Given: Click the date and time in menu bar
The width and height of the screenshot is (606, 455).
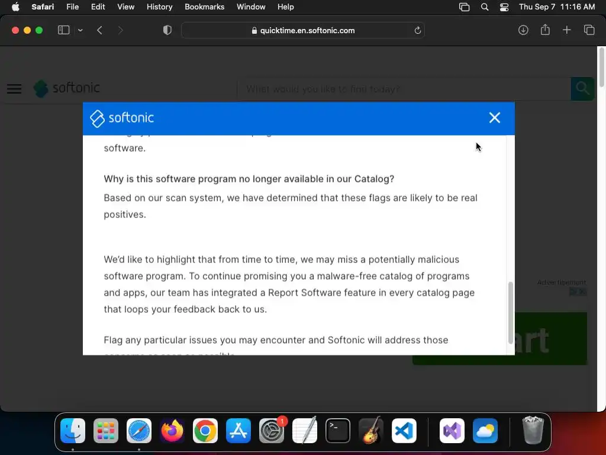Looking at the screenshot, I should [556, 7].
